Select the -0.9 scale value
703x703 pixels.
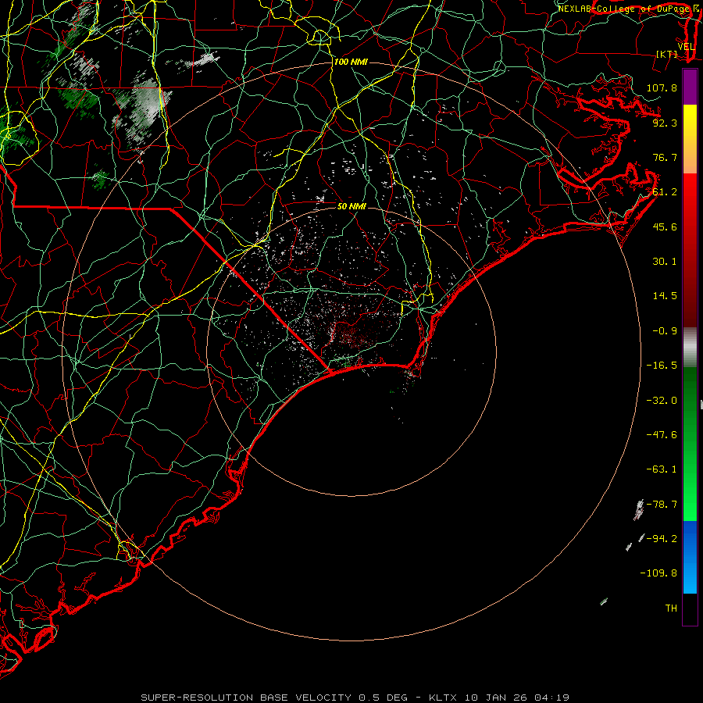(665, 331)
